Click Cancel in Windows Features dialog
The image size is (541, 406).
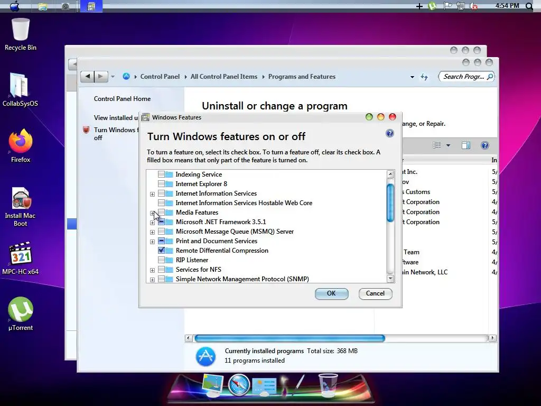376,293
